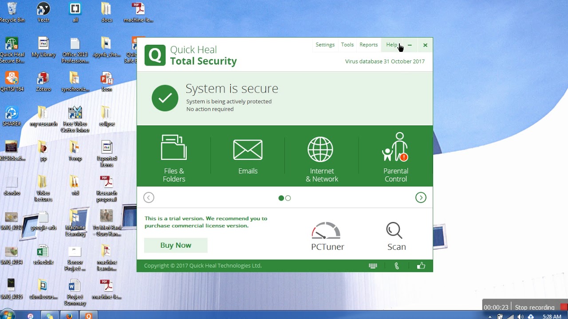Viewport: 568px width, 319px height.
Task: Click the green System is secure checkmark
Action: (x=165, y=98)
